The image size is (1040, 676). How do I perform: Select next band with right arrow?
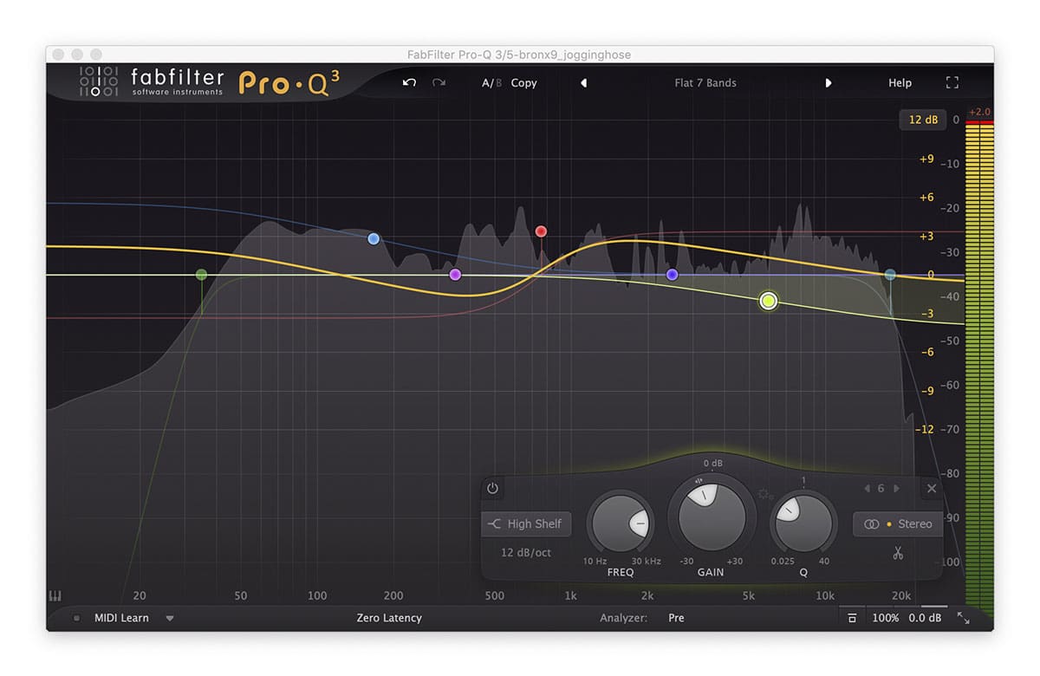896,489
